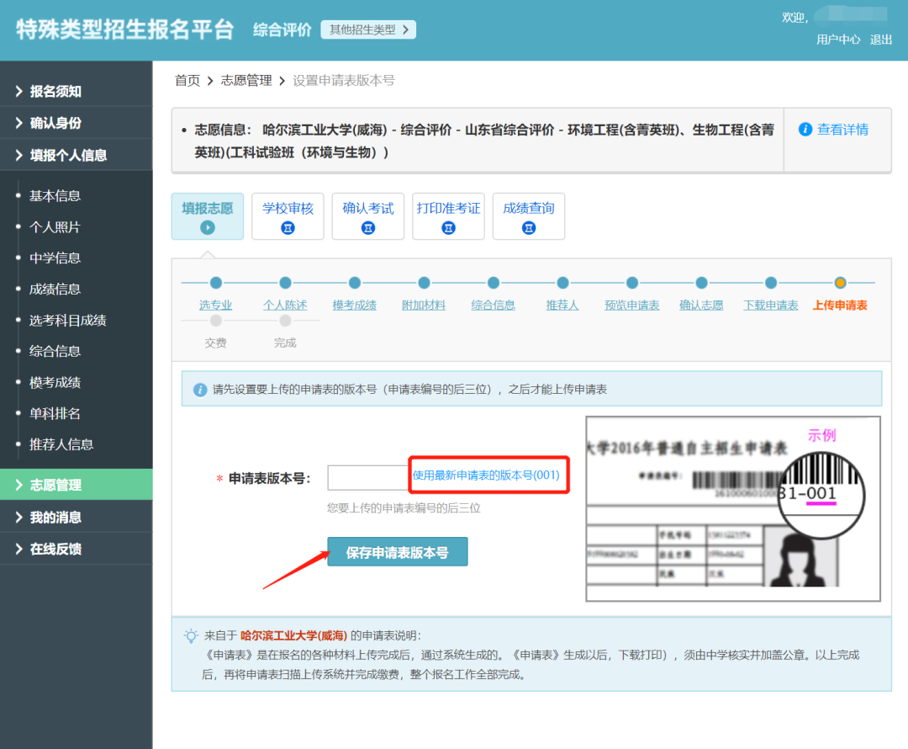Click the 附加材料 step link

coord(424,305)
